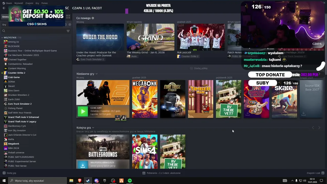Click the volume icon in system tray
Screen dimensions: 327x184
(x=305, y=181)
